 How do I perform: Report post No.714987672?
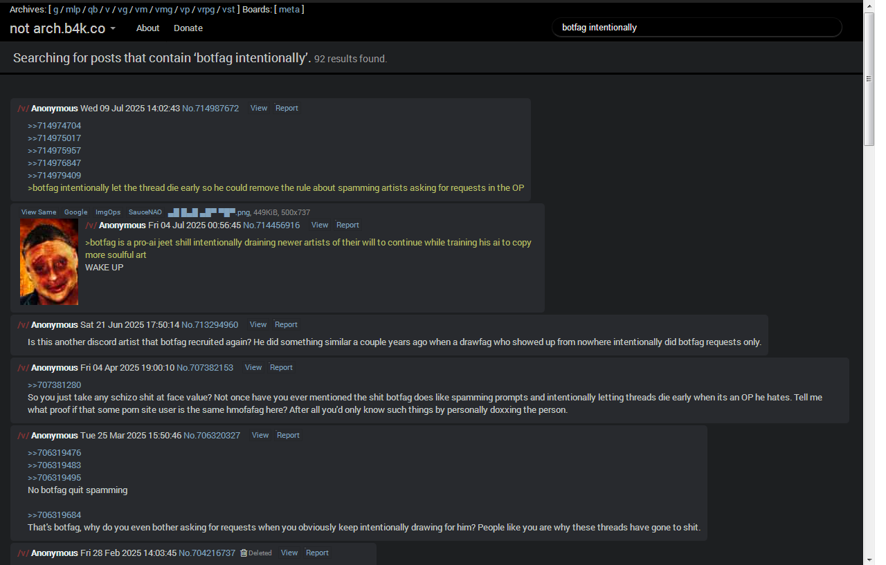tap(287, 108)
